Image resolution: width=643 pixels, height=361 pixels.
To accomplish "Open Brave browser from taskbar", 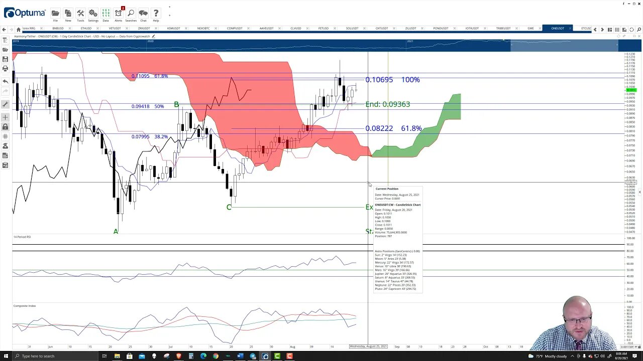I will 178,356.
